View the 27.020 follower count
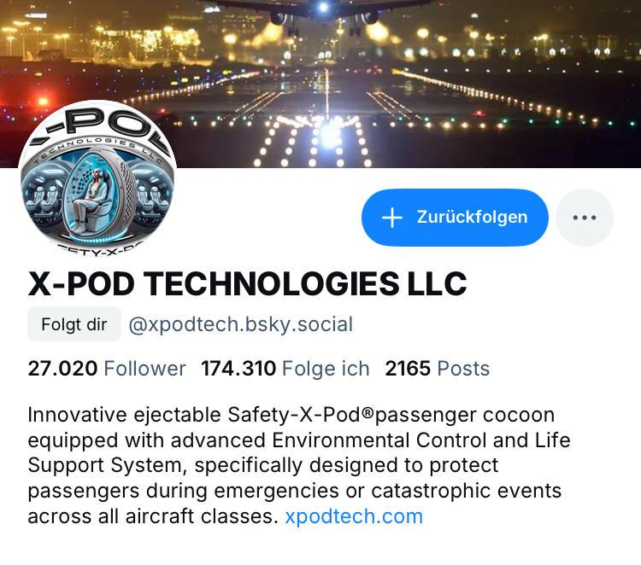The height and width of the screenshot is (565, 641). point(62,368)
